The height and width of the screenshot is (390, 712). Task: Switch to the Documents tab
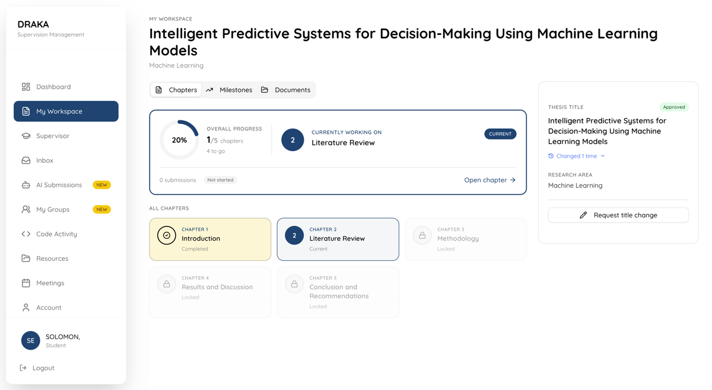click(x=285, y=90)
